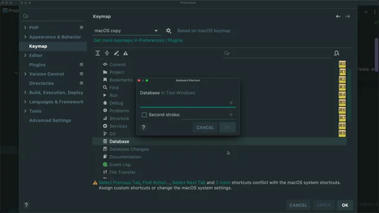The image size is (379, 213).
Task: Expand the Tools settings section
Action: (x=25, y=111)
